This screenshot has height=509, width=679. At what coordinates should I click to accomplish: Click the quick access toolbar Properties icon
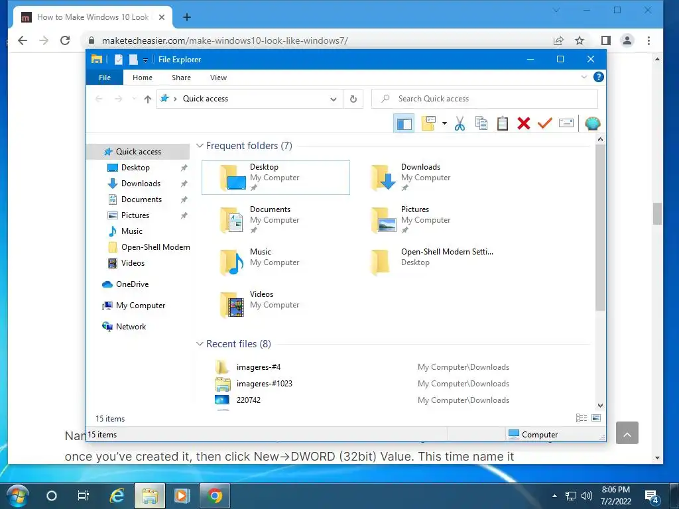(118, 60)
